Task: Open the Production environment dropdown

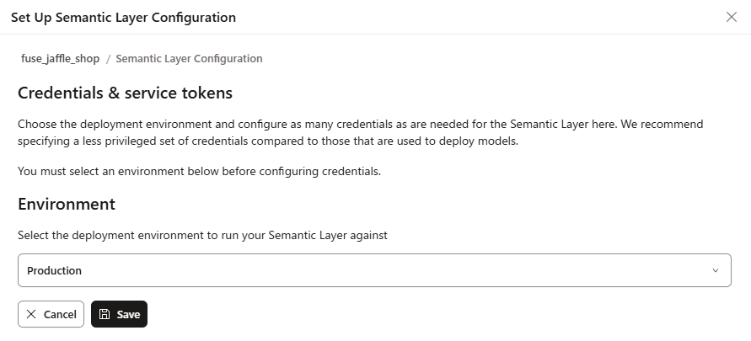Action: pyautogui.click(x=373, y=271)
